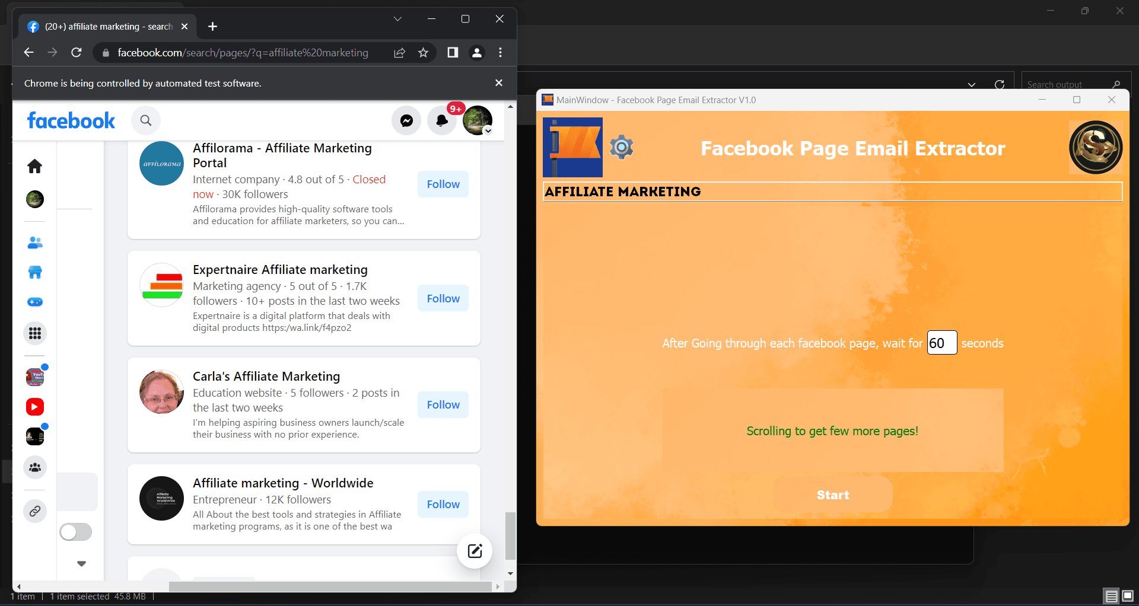Click Carla's profile photo
The height and width of the screenshot is (606, 1139).
coord(161,391)
